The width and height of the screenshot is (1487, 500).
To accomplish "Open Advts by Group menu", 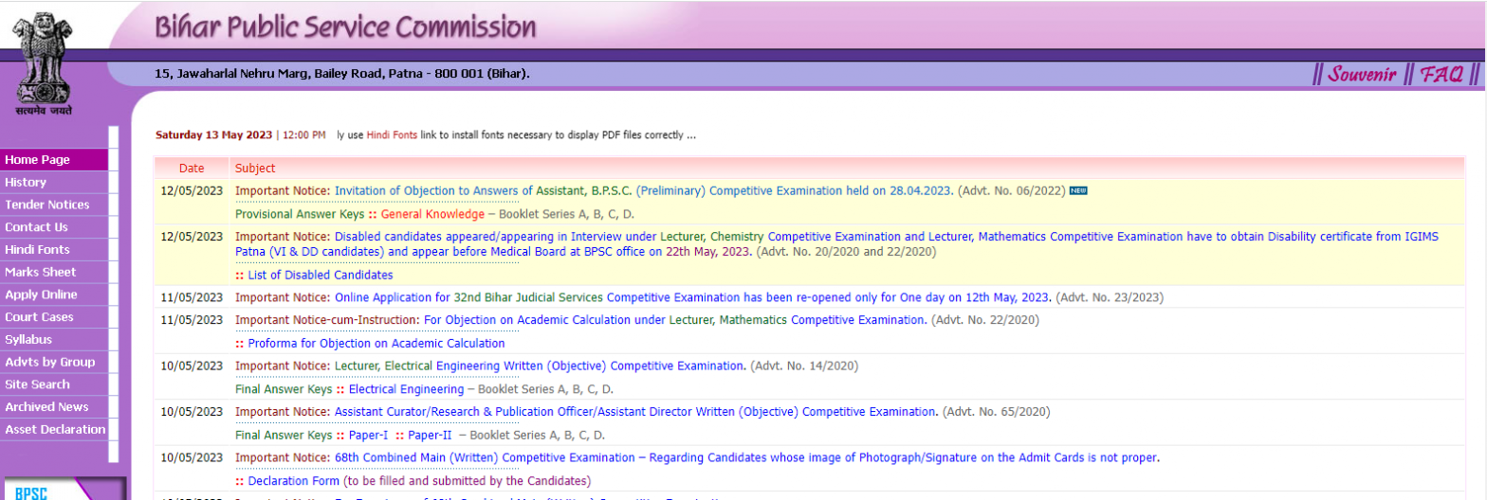I will click(x=49, y=362).
